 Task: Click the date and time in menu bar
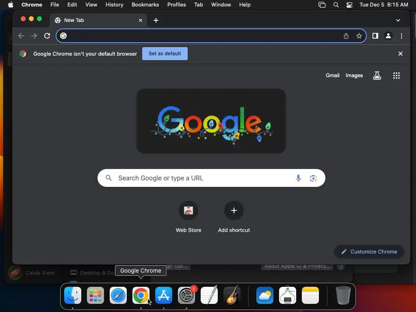point(383,5)
